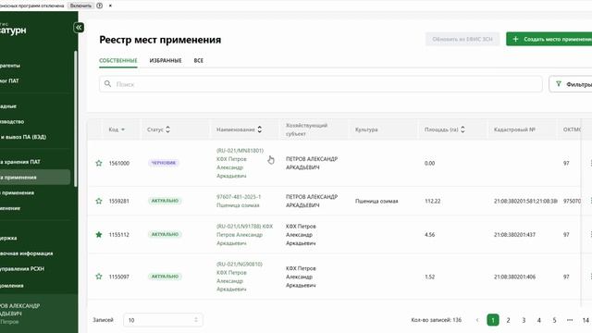Open sidebar item ending 'ПАТ' near top
592x333 pixels.
(9, 80)
